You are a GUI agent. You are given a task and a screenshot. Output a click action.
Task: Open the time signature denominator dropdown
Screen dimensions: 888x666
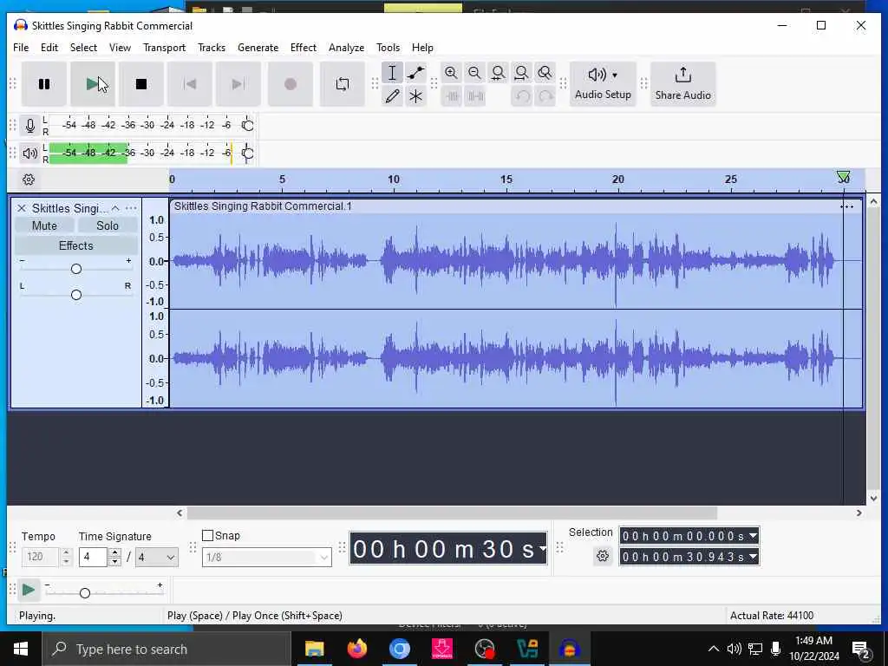[156, 558]
